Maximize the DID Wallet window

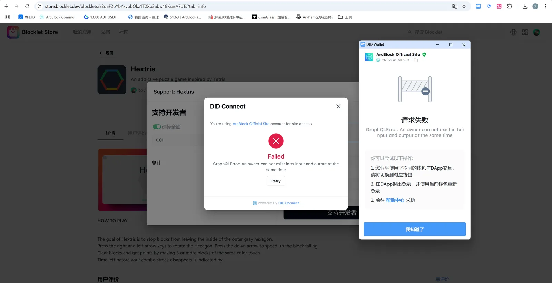click(451, 44)
